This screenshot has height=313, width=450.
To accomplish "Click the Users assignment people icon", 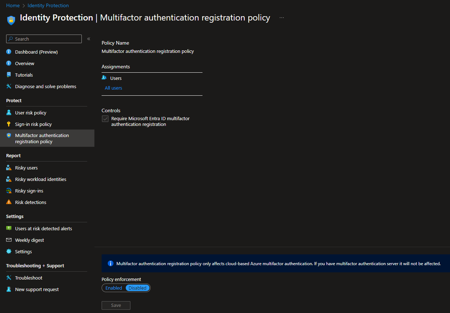I will 104,78.
